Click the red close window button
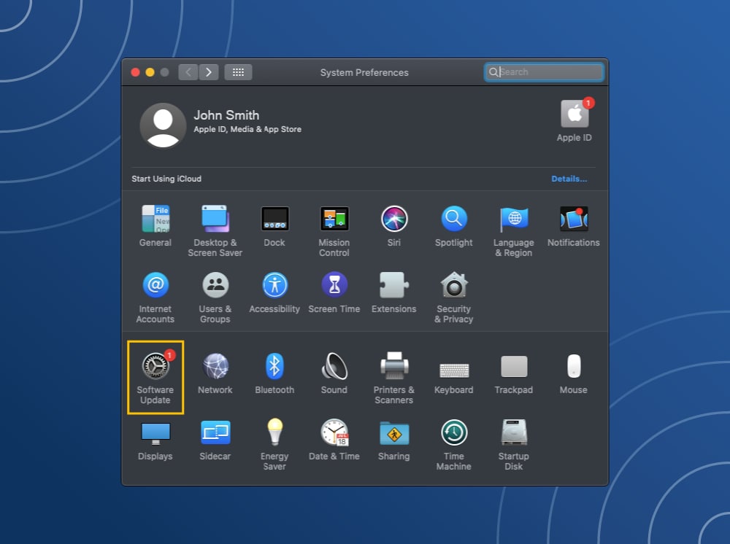Screen dimensions: 730x544 (x=136, y=72)
